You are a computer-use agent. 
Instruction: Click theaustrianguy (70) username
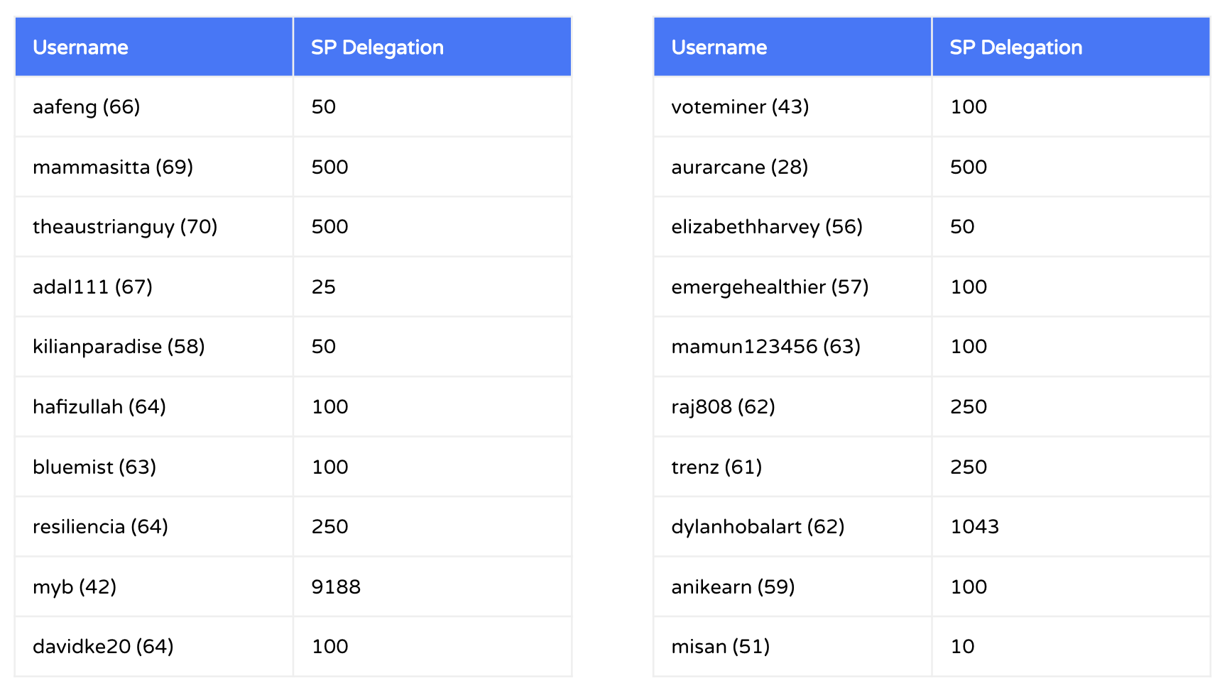pos(125,227)
